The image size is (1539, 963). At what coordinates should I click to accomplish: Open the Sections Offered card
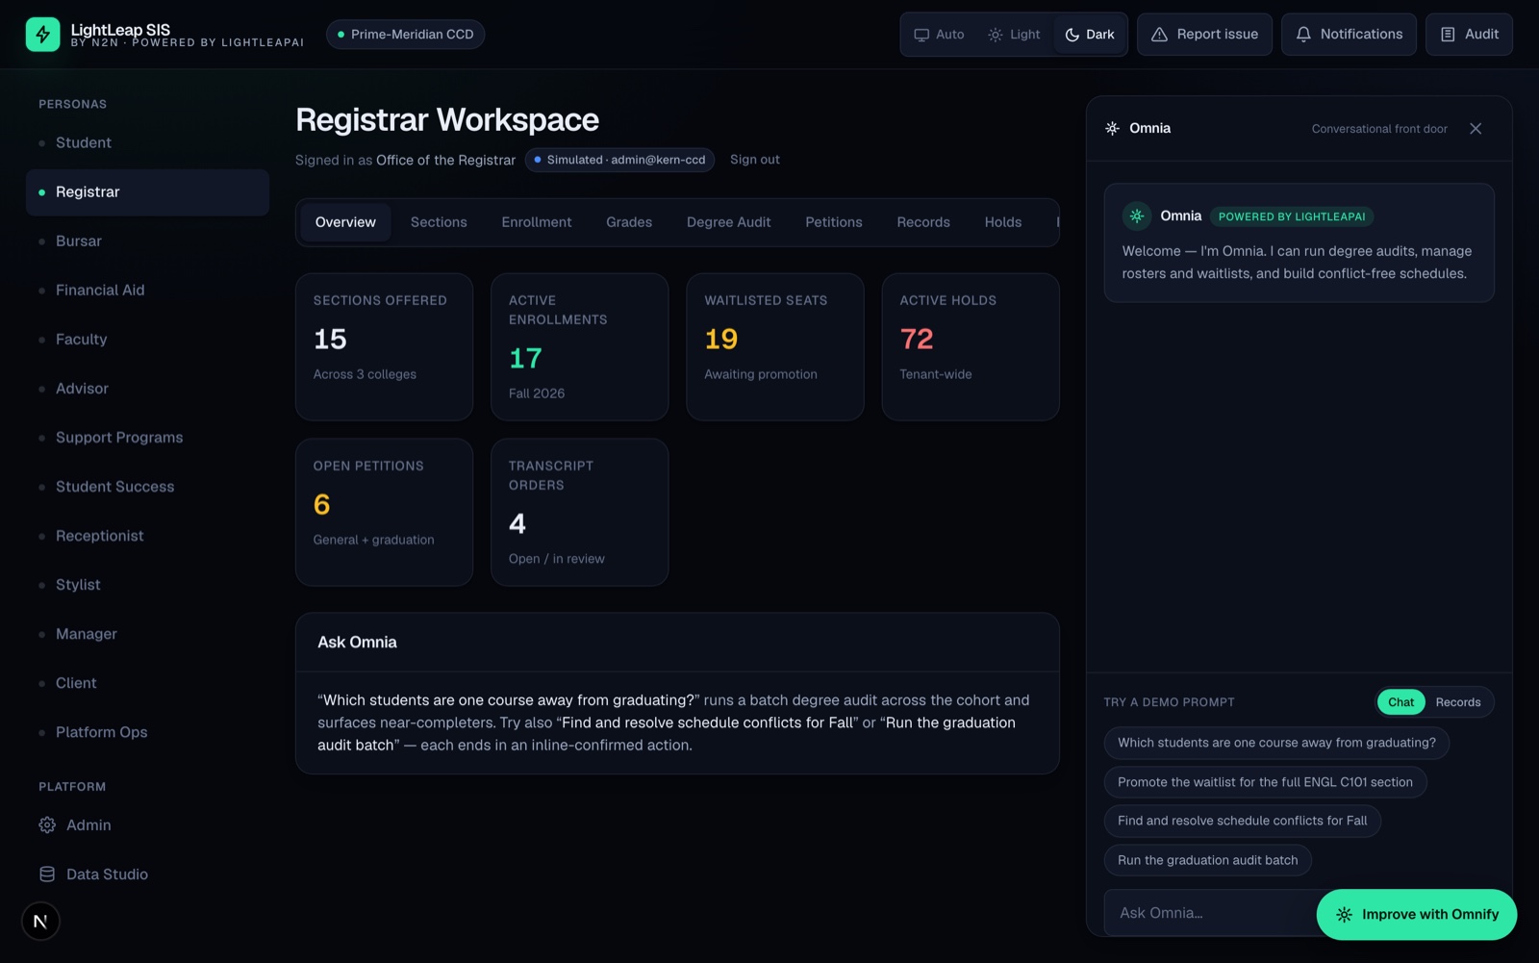(x=384, y=347)
